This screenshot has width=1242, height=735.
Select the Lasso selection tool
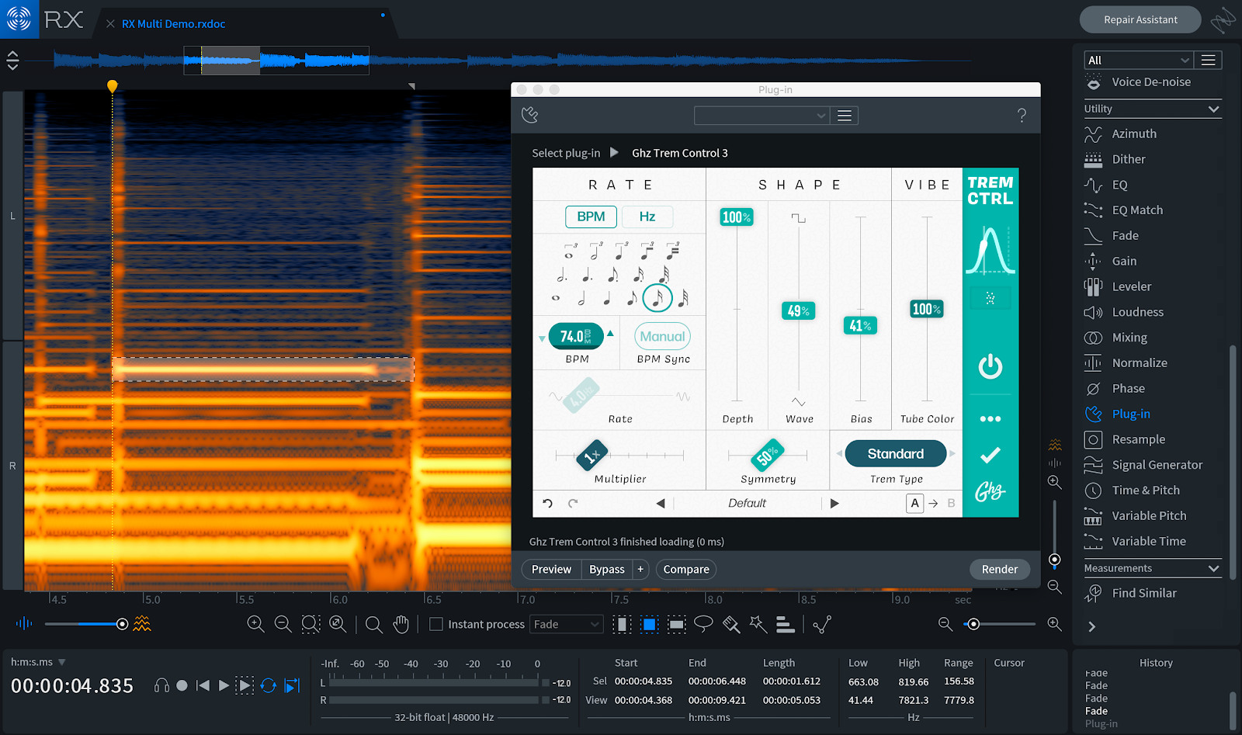pyautogui.click(x=703, y=623)
